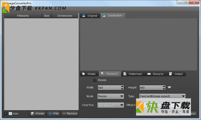The image size is (201, 120).
Task: Sort by Size column header
Action: point(47,16)
